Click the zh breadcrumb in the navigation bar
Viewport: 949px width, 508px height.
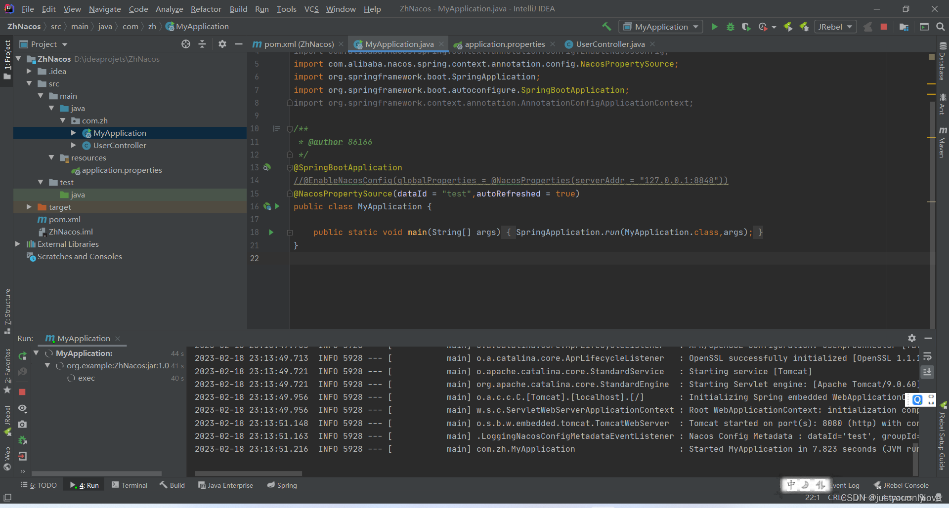(152, 27)
